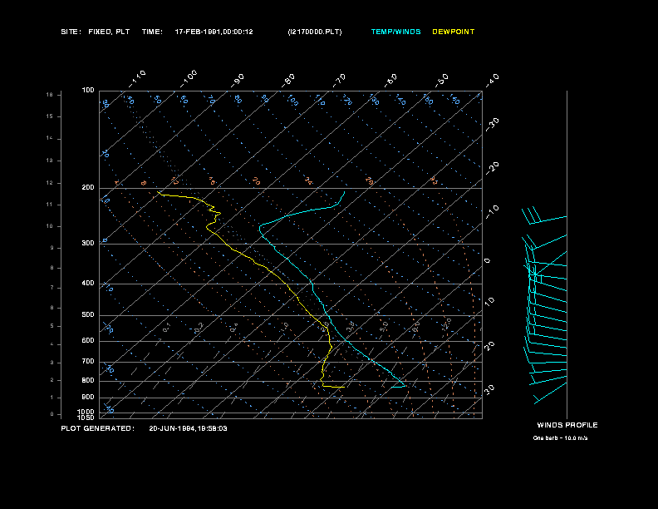Click the 1050 pressure level label

(x=86, y=418)
